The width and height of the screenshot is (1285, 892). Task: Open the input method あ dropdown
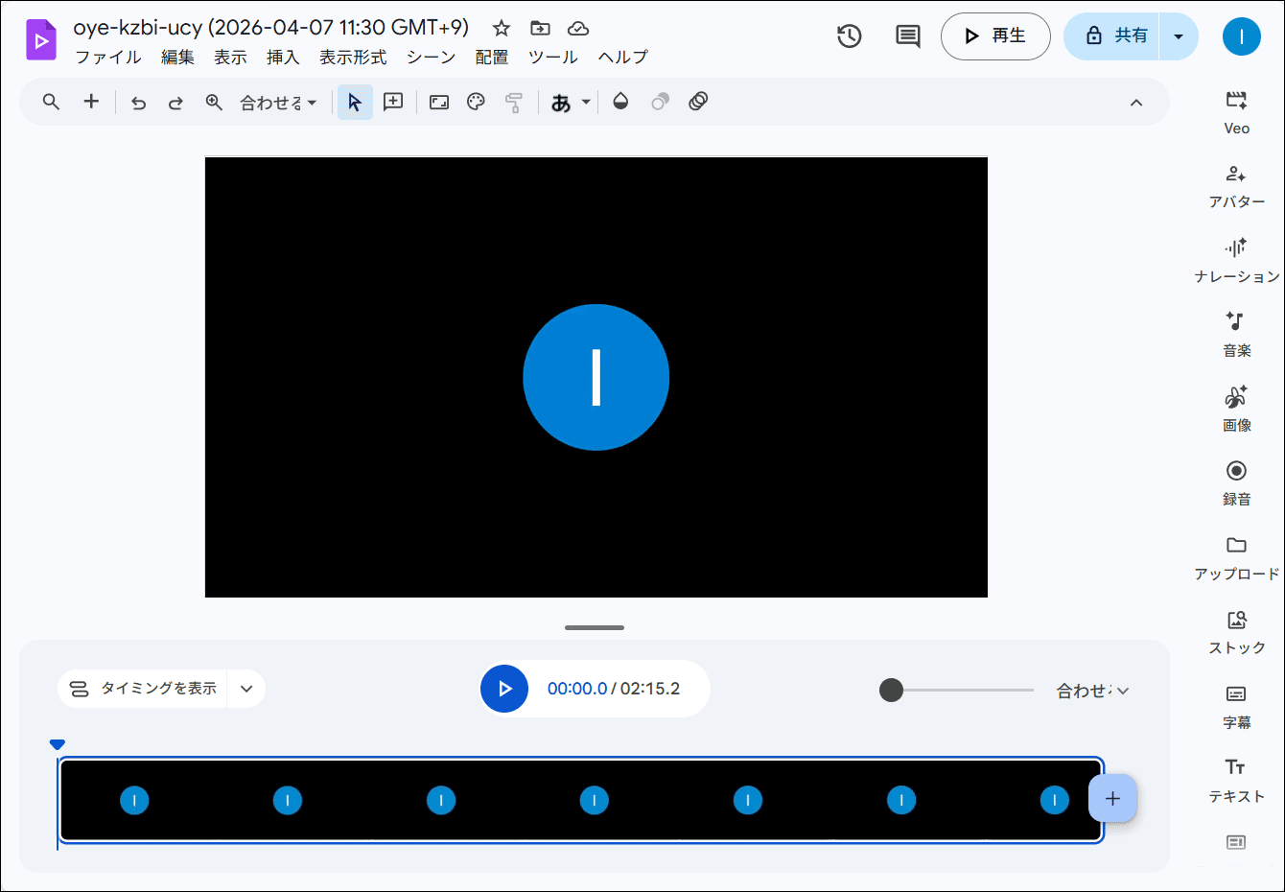click(x=572, y=103)
